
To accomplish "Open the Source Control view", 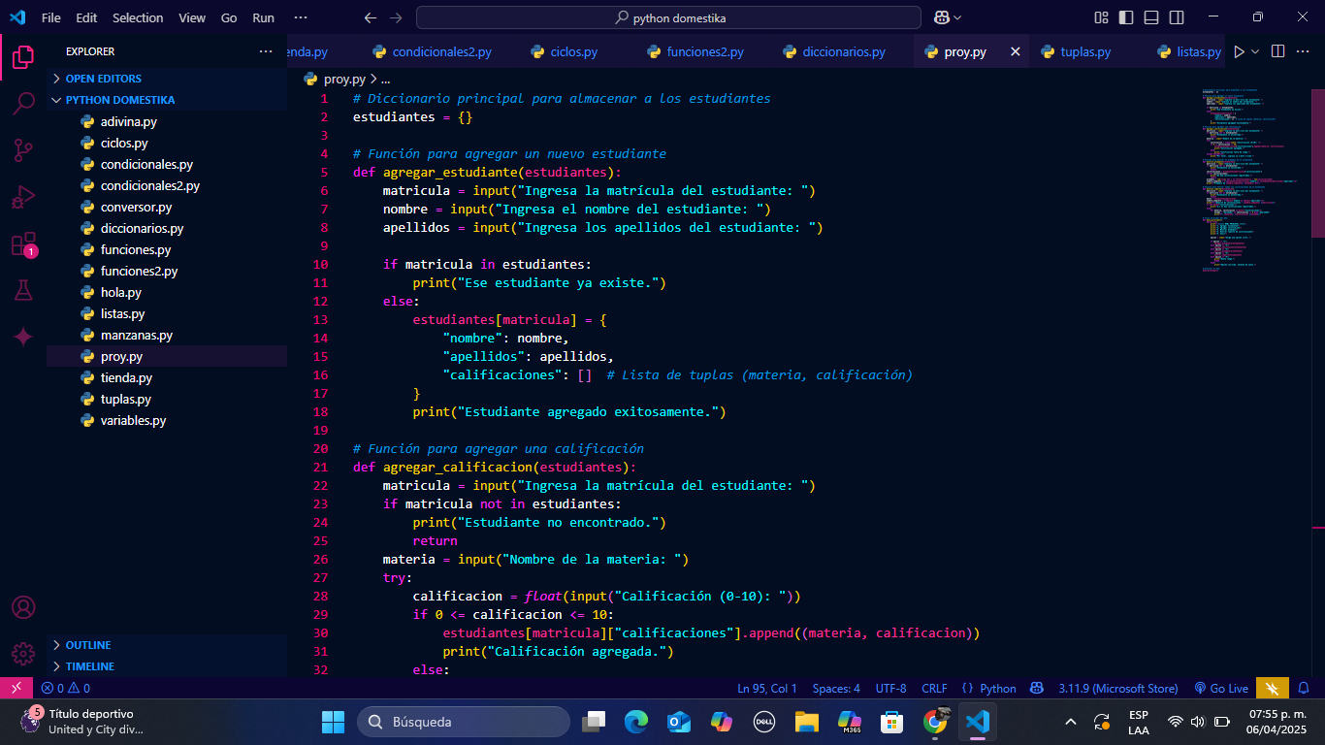I will tap(23, 150).
